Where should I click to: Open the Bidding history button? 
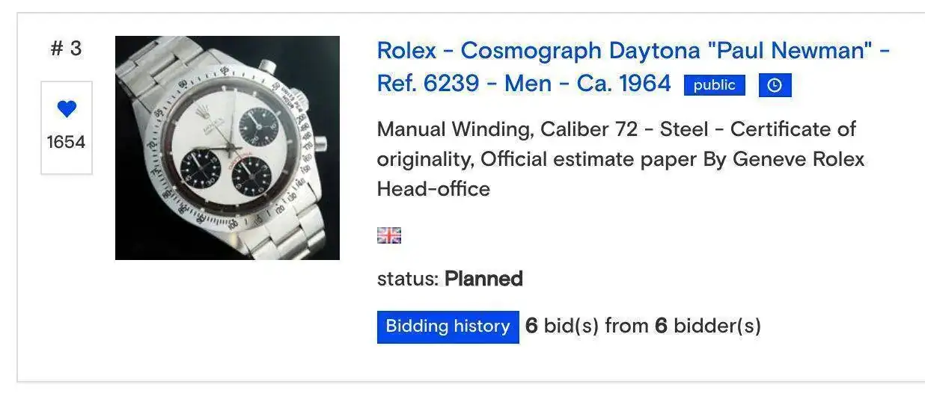[448, 327]
